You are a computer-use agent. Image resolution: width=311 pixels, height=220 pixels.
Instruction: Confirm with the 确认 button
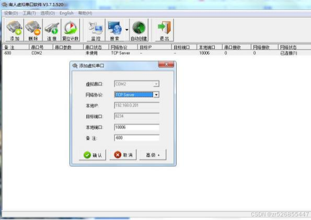click(x=93, y=155)
